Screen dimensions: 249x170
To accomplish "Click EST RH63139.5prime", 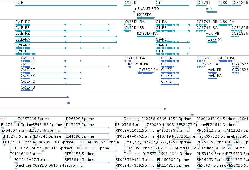I will pyautogui.click(x=198, y=157).
